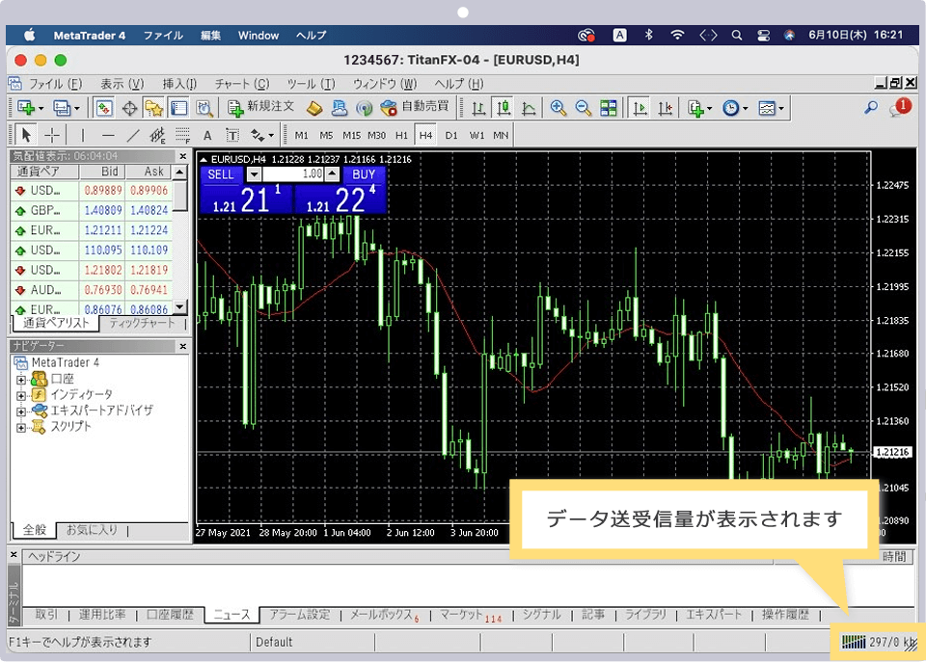The image size is (926, 662).
Task: Switch timeframe to D1
Action: pyautogui.click(x=451, y=135)
